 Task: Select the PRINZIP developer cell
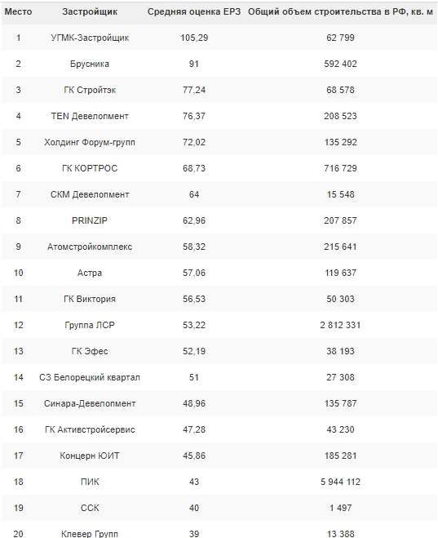pyautogui.click(x=90, y=220)
